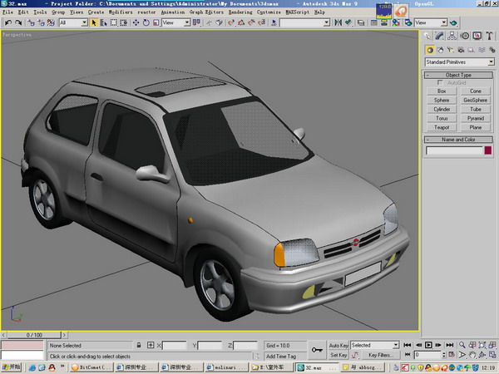The image size is (499, 374).
Task: Click the key icon for Set Keys
Action: pyautogui.click(x=316, y=350)
